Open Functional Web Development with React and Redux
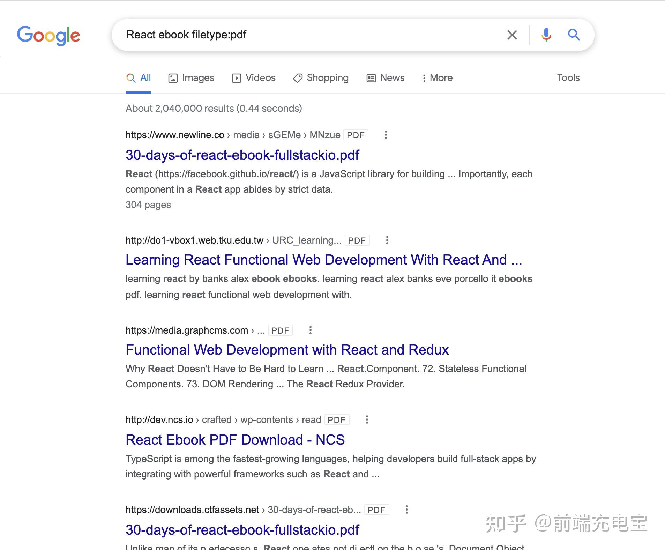Screen dimensions: 665x550 click(x=287, y=350)
